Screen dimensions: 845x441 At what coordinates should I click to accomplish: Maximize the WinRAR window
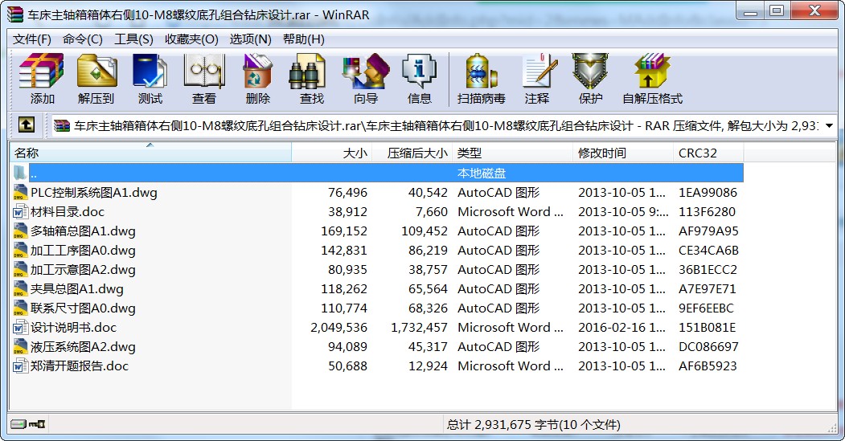(x=777, y=10)
